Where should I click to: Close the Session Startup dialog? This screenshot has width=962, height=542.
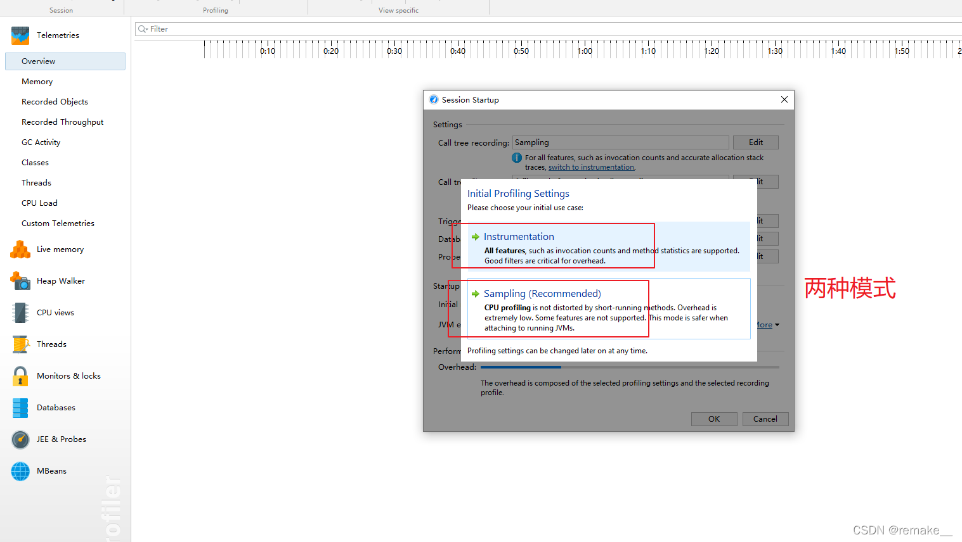tap(784, 99)
